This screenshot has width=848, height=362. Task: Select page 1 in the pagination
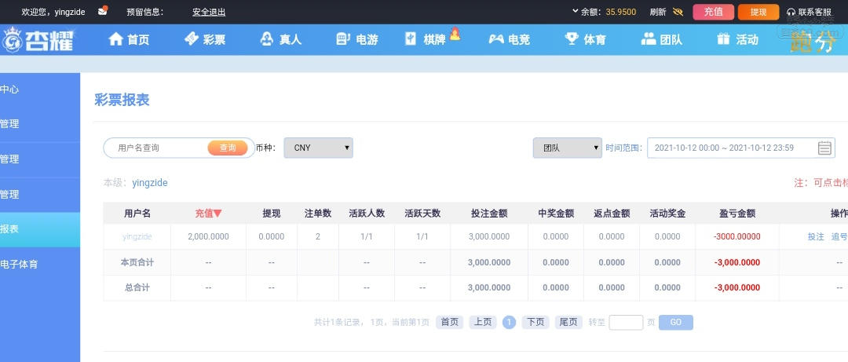coord(509,323)
